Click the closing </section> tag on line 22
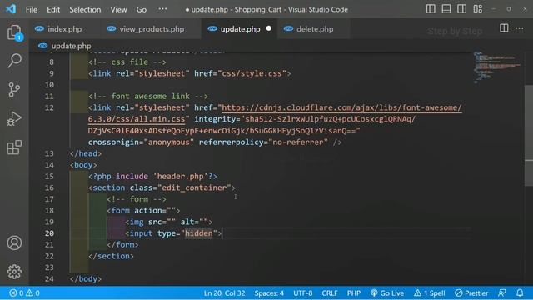The width and height of the screenshot is (533, 300). [x=111, y=256]
